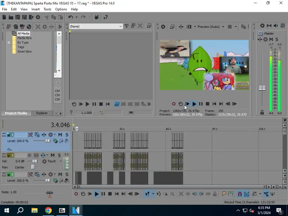The height and width of the screenshot is (216, 288).
Task: Open Video Preview project properties gear
Action: 163,27
